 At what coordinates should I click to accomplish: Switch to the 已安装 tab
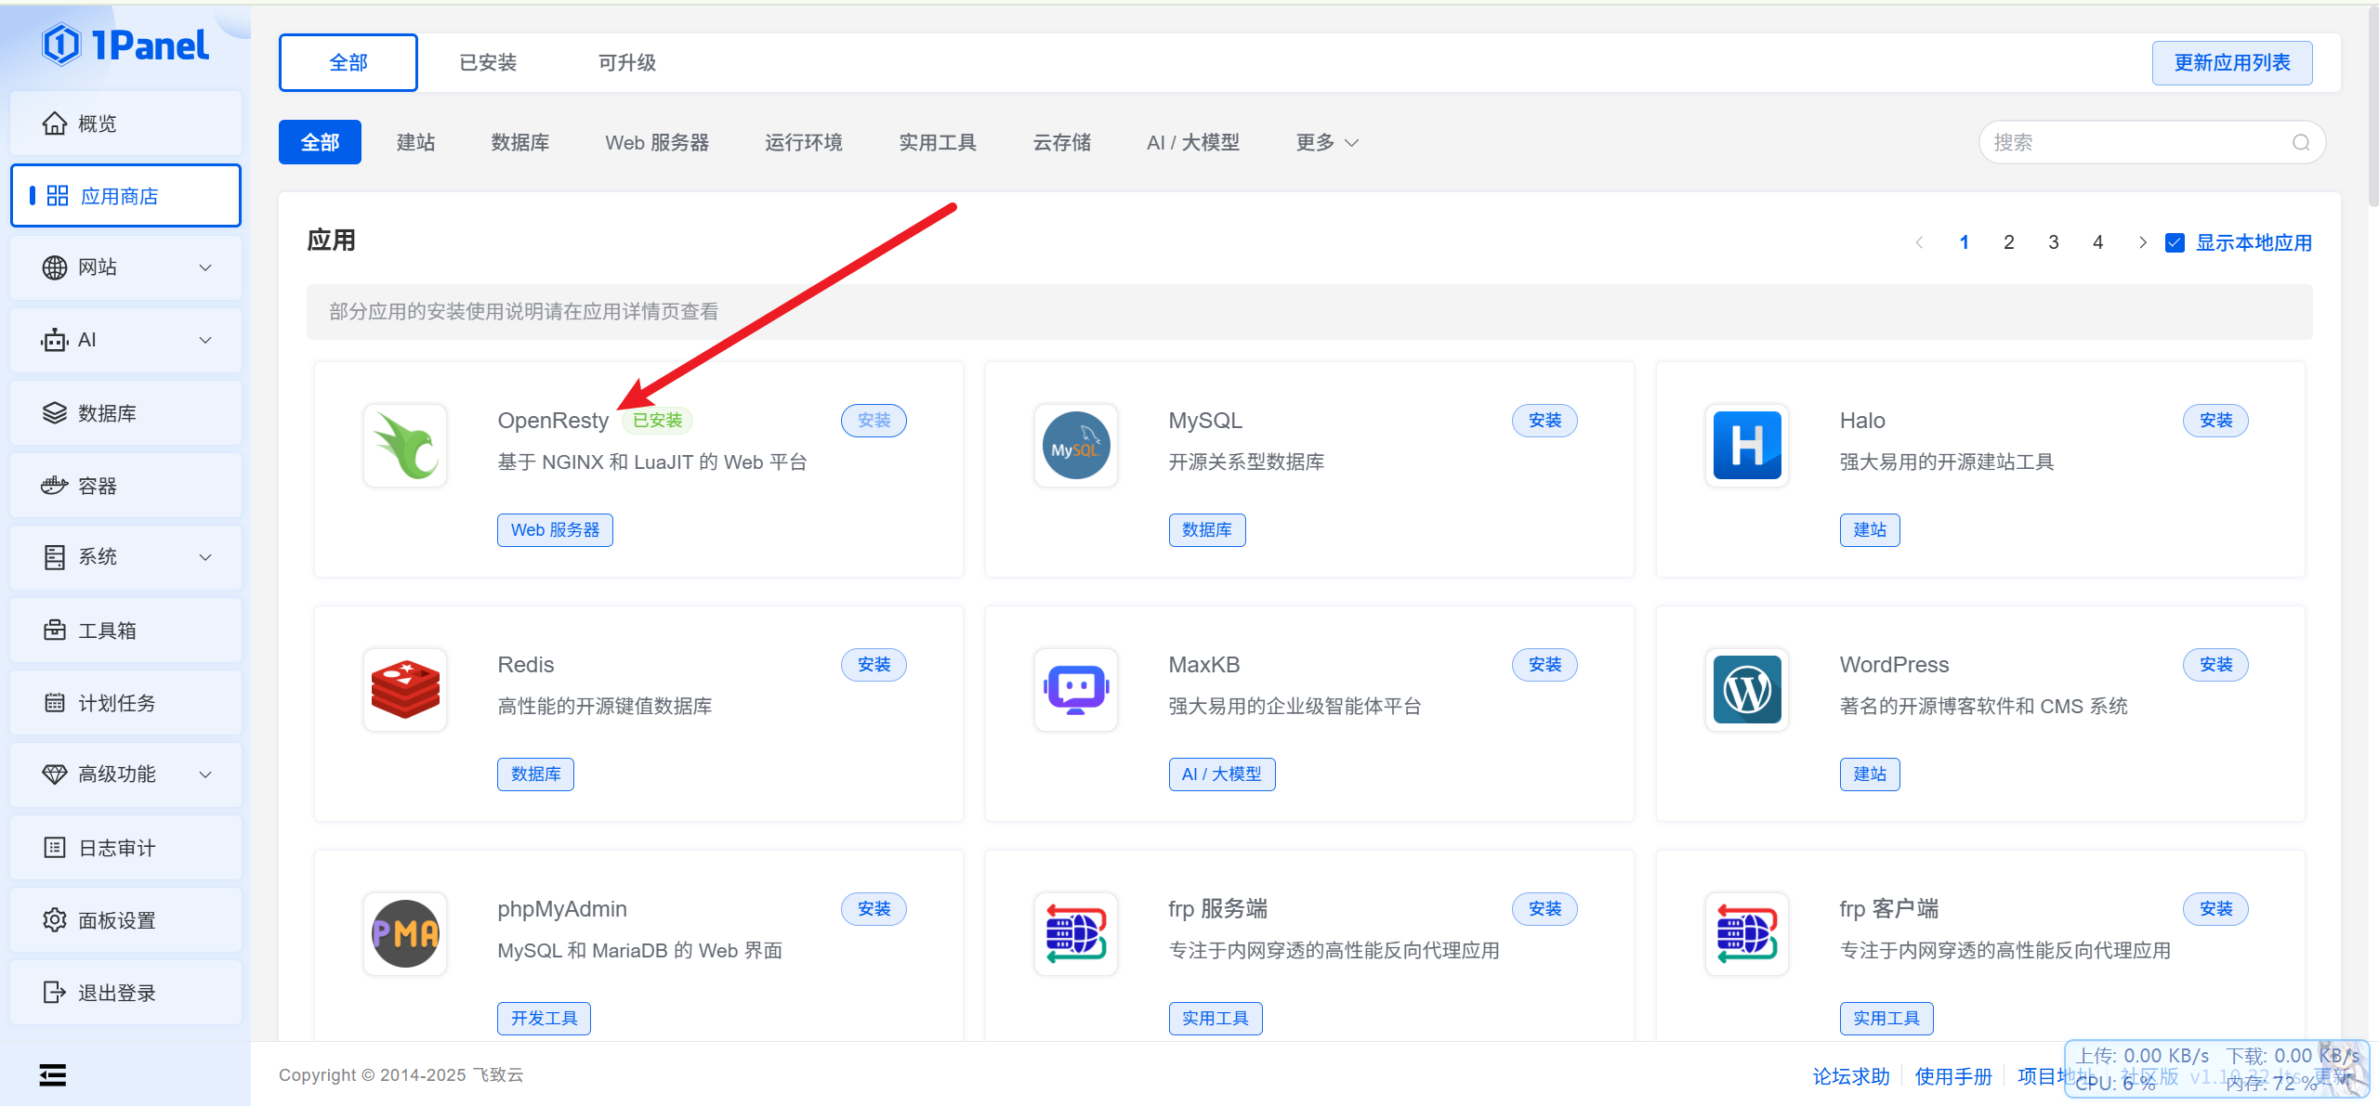click(488, 62)
